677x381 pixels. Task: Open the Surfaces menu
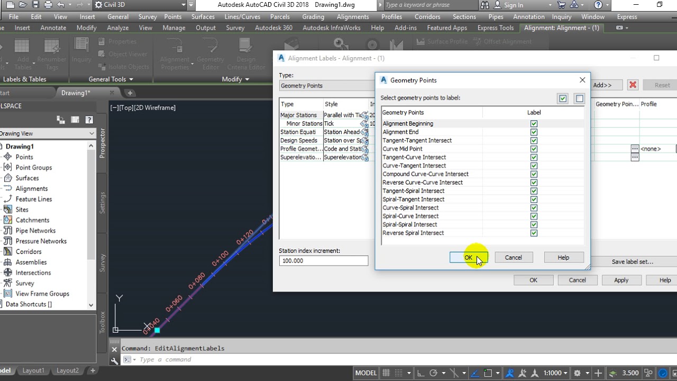tap(203, 16)
